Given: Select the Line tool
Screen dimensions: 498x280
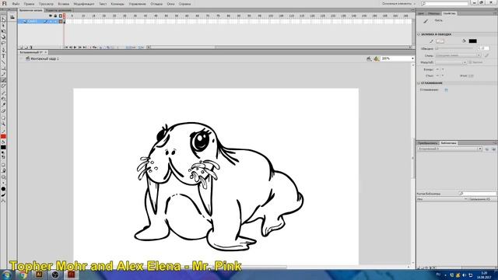Looking at the screenshot, I should pyautogui.click(x=3, y=62).
